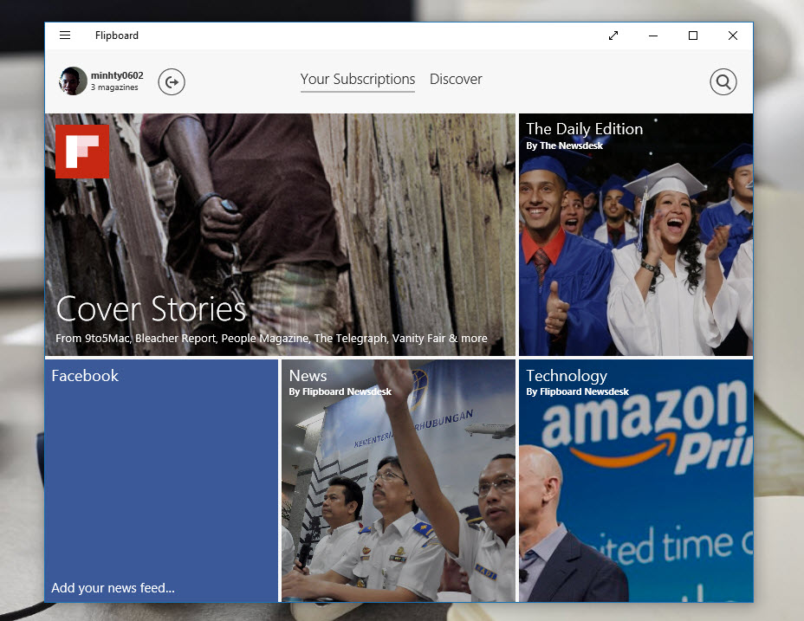Open the hamburger menu
Image resolution: width=804 pixels, height=621 pixels.
point(65,36)
